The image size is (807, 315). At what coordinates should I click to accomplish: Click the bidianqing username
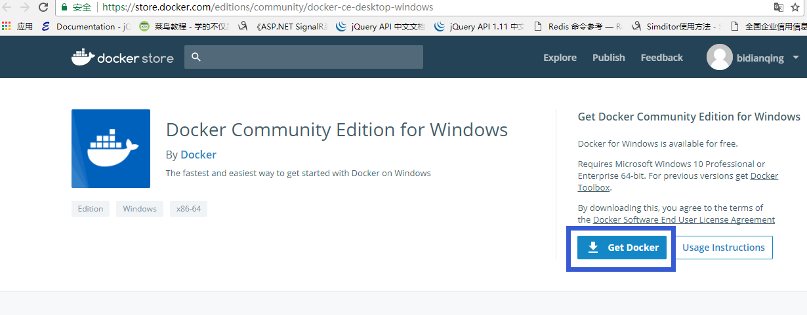(x=761, y=58)
